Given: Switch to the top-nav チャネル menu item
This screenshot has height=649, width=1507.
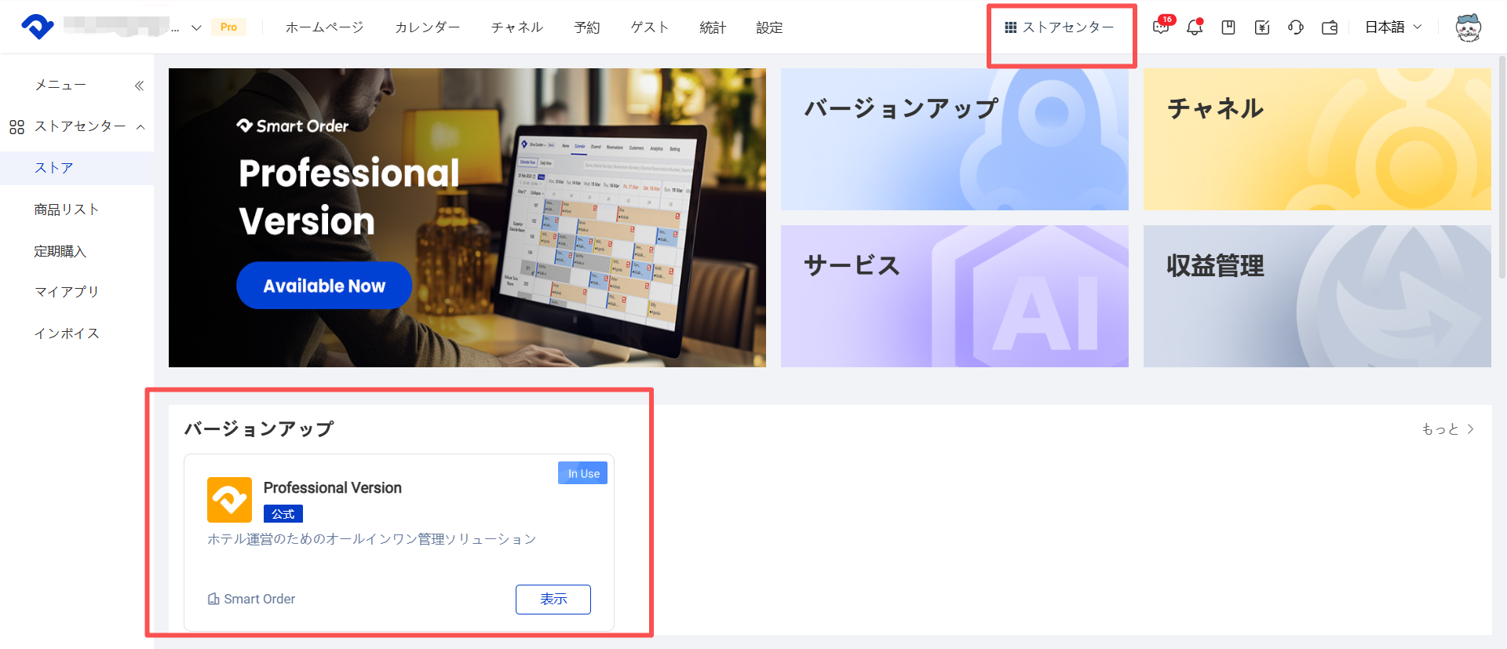Looking at the screenshot, I should click(x=517, y=27).
